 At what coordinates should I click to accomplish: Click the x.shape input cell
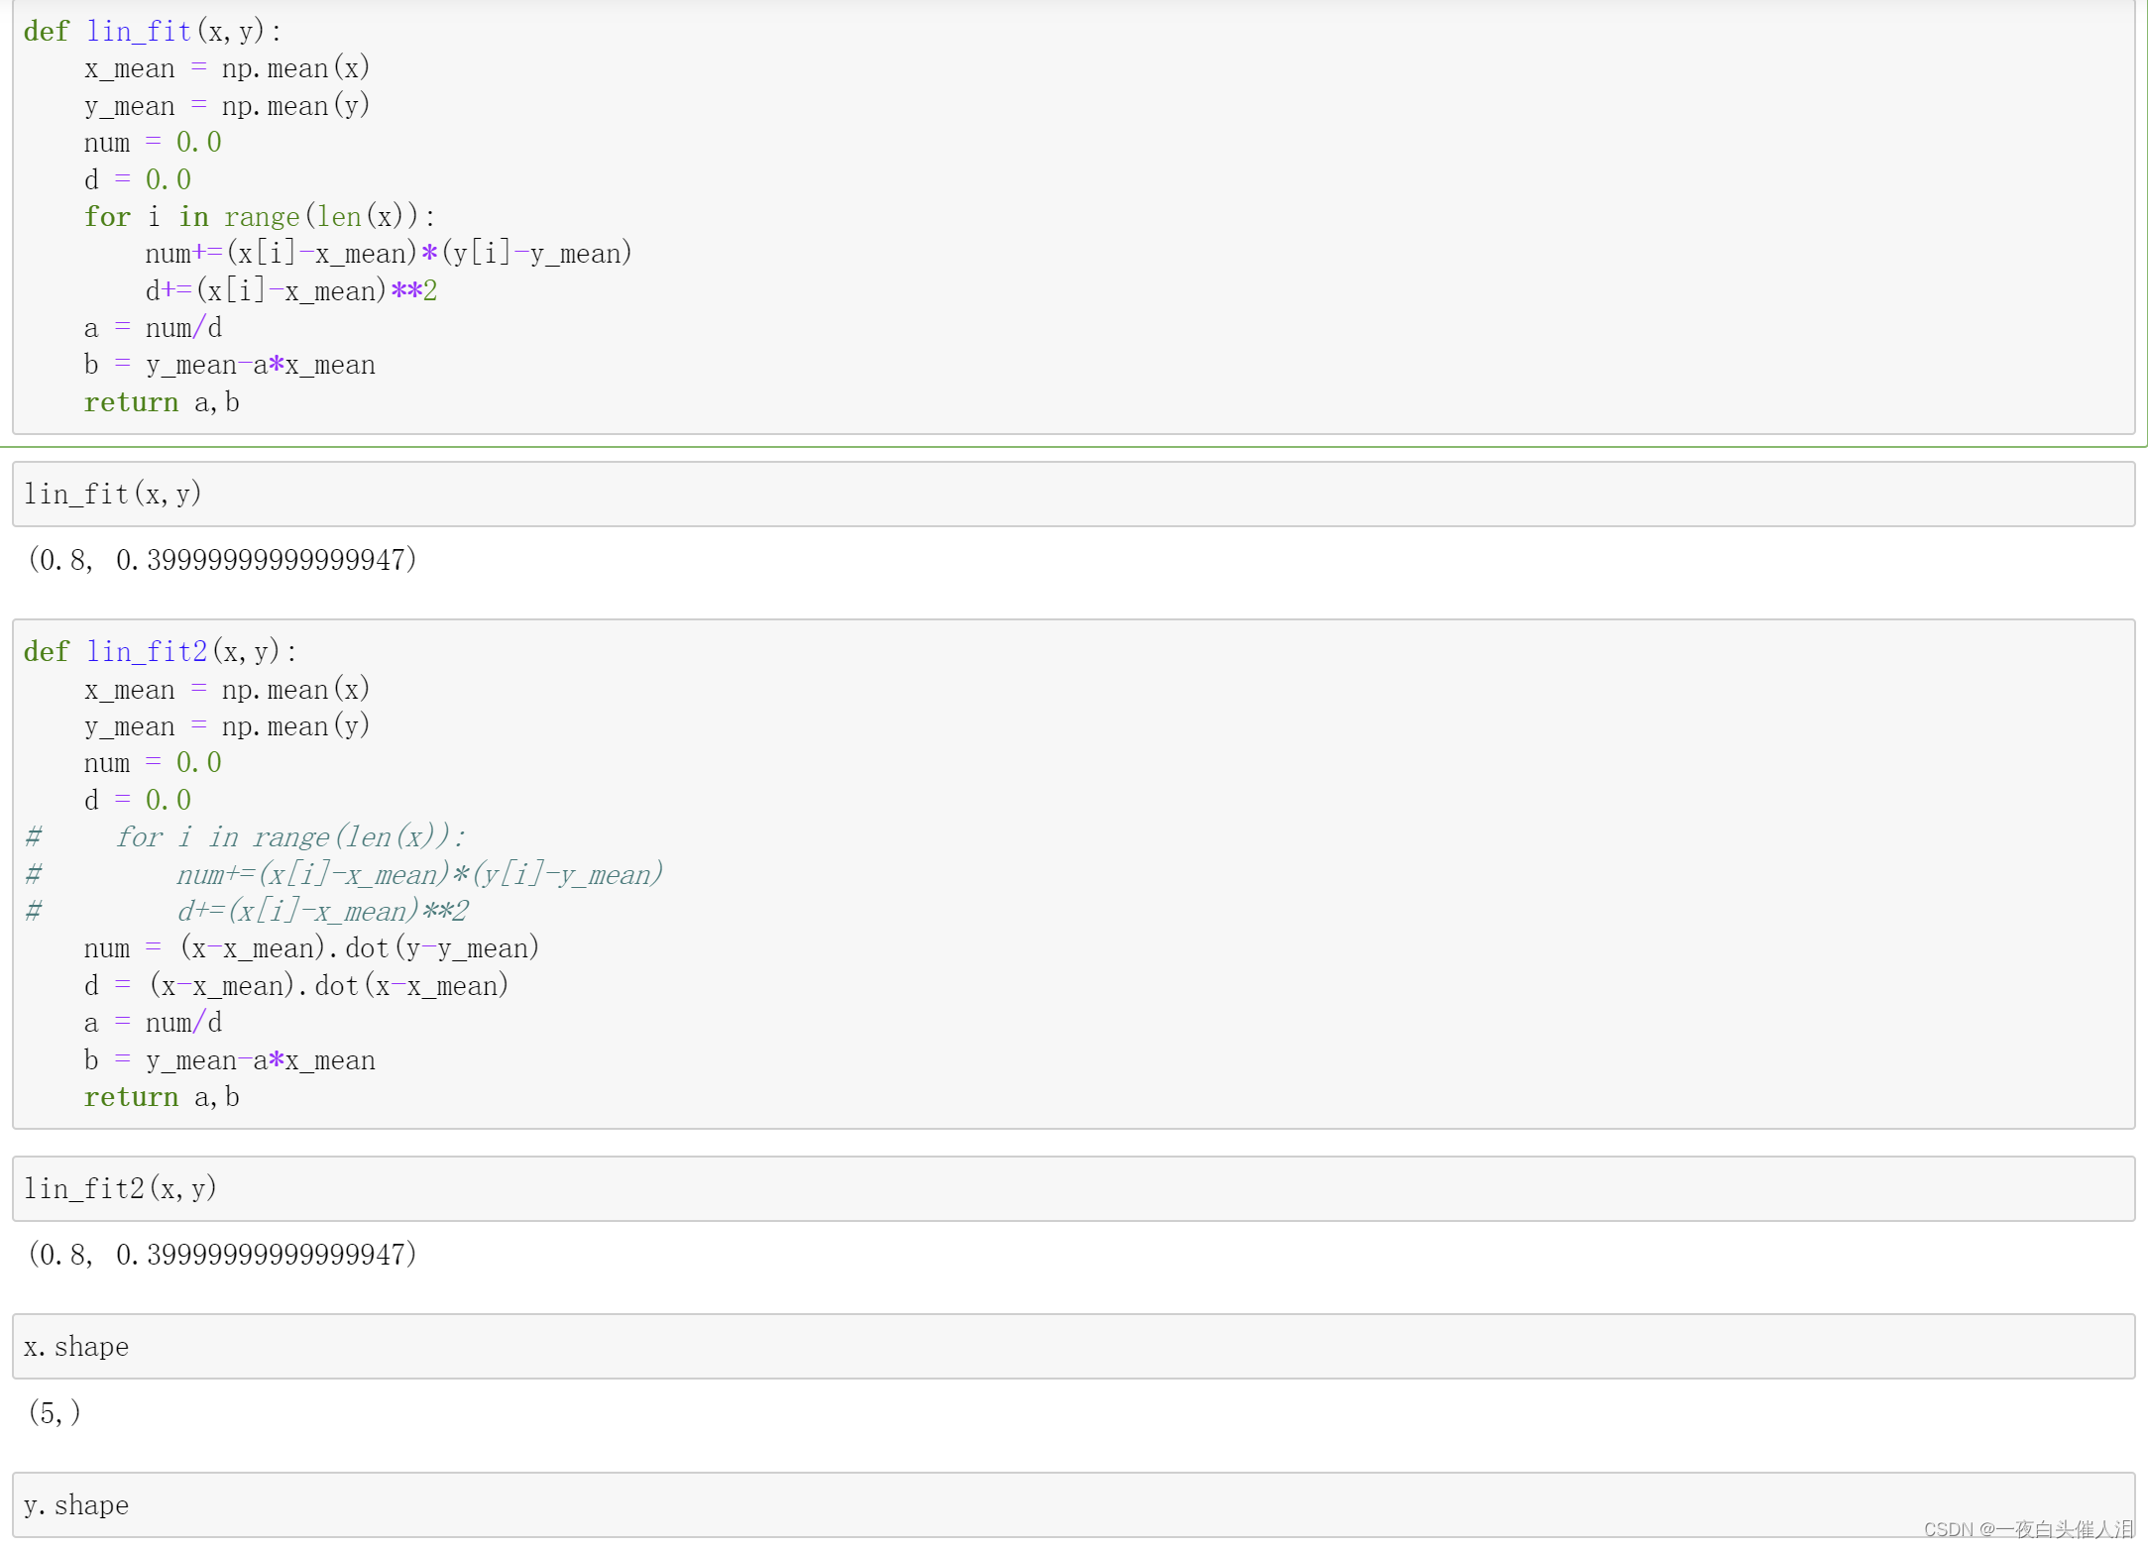click(x=1074, y=1347)
